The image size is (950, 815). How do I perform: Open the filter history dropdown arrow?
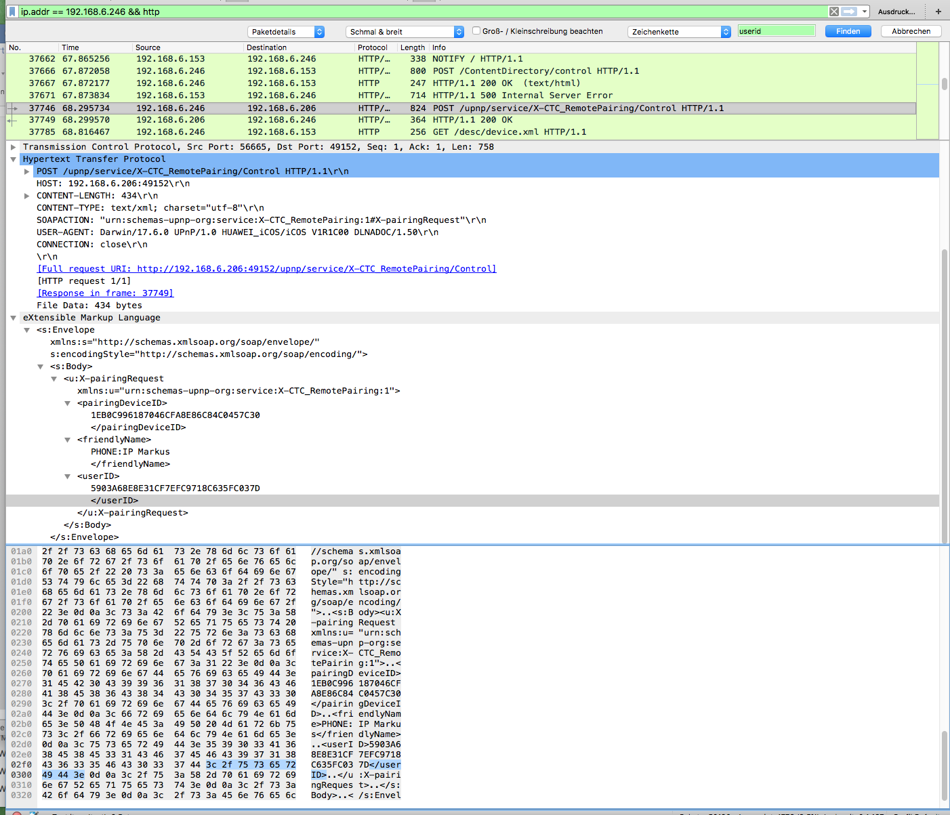click(x=865, y=12)
